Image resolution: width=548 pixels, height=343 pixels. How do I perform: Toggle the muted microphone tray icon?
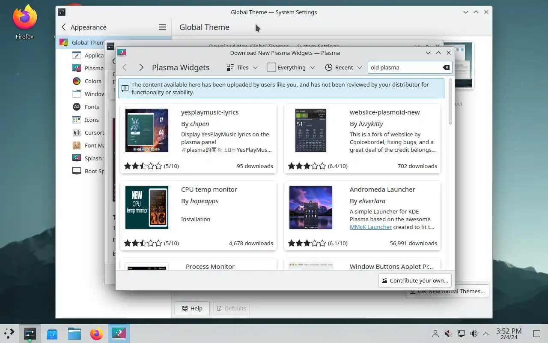pyautogui.click(x=448, y=333)
